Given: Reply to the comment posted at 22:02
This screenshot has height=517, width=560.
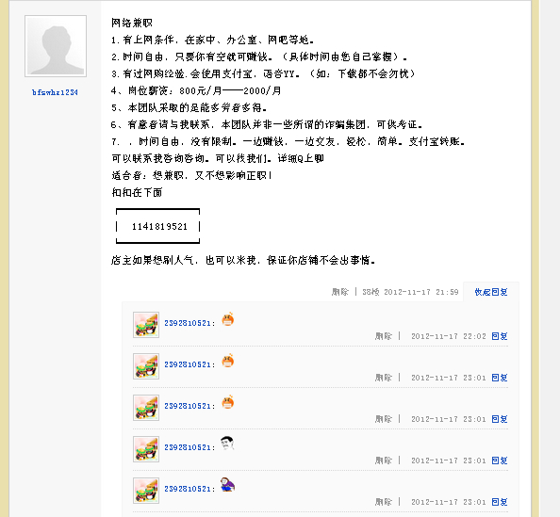Looking at the screenshot, I should (500, 336).
